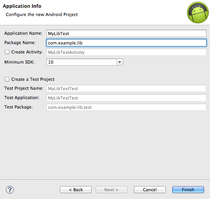Open the Minimum SDK dropdown arrow
This screenshot has width=210, height=199.
click(120, 62)
